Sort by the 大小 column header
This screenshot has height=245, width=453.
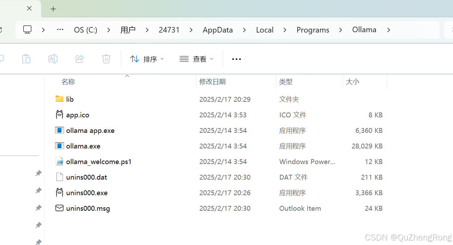[x=353, y=82]
